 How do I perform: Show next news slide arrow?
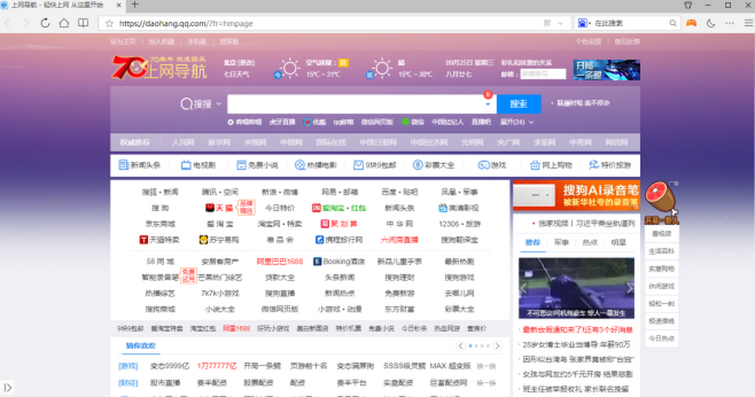pos(630,288)
